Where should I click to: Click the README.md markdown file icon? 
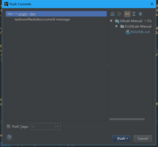(x=128, y=32)
